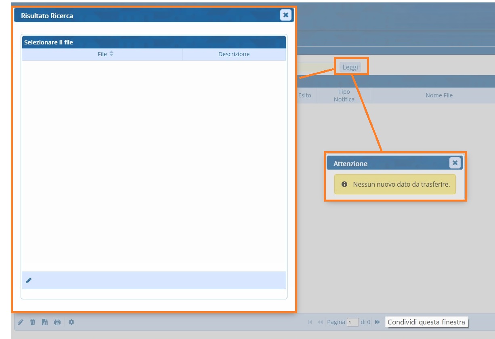Click the printer icon
495x339 pixels.
[57, 322]
